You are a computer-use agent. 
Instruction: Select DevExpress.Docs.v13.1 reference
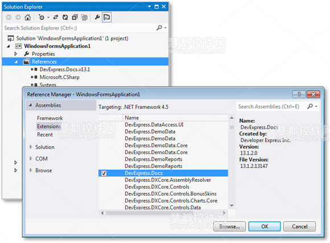(65, 69)
